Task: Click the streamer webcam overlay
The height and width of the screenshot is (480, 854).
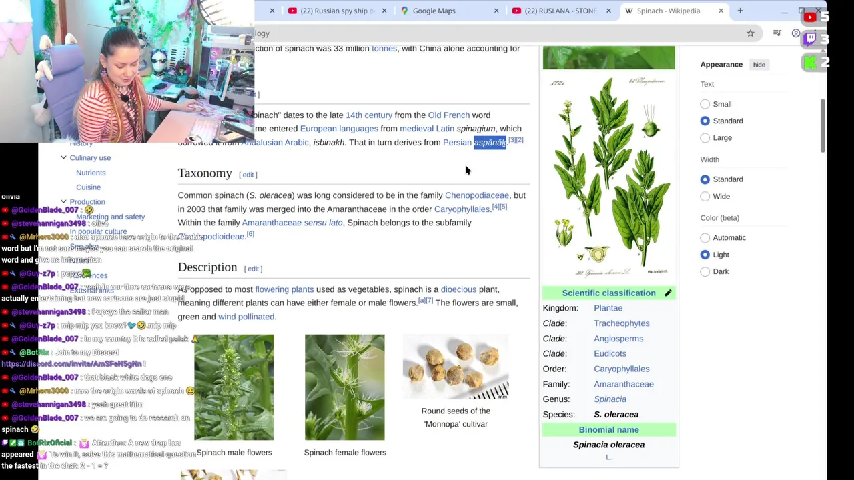Action: pyautogui.click(x=127, y=71)
